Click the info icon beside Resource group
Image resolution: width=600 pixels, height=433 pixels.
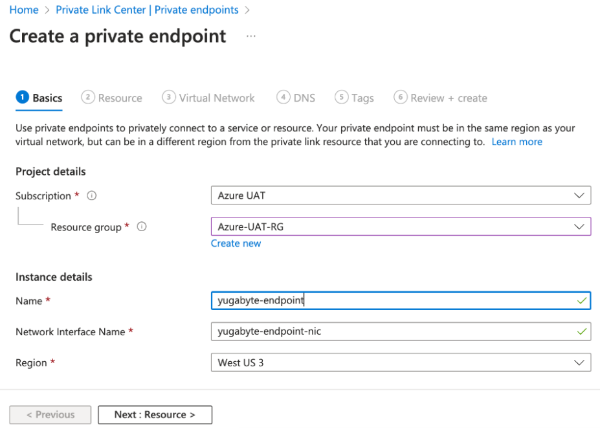click(x=141, y=227)
